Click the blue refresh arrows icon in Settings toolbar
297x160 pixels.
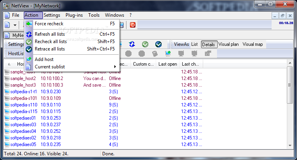click(x=132, y=44)
